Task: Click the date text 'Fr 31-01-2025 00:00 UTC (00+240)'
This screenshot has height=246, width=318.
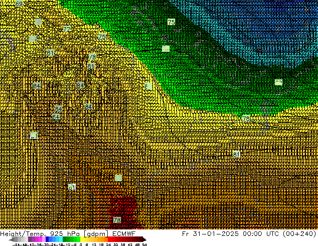Action: 249,234
